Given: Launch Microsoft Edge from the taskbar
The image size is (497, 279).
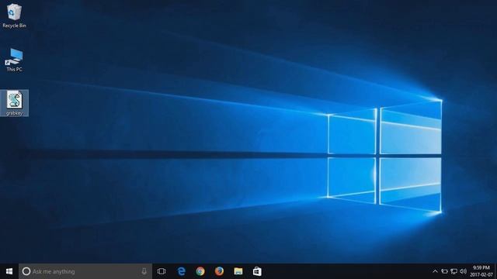Looking at the screenshot, I should pos(181,271).
